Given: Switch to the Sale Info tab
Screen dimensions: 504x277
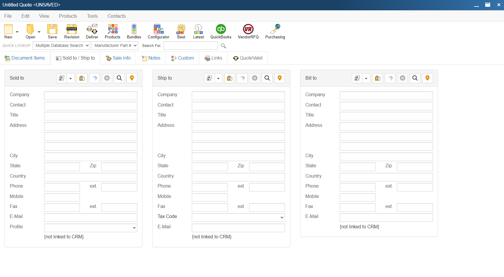Looking at the screenshot, I should click(x=118, y=58).
